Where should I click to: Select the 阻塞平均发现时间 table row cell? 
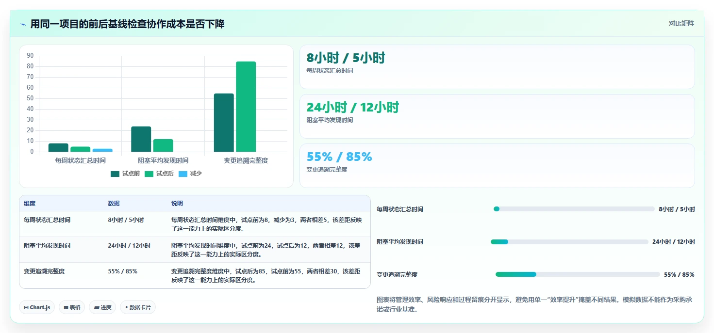point(47,246)
